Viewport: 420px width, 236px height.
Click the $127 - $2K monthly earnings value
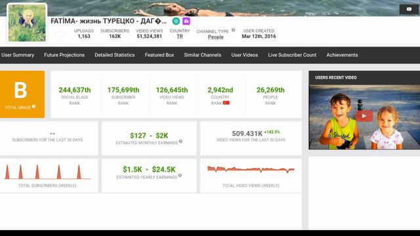(149, 136)
